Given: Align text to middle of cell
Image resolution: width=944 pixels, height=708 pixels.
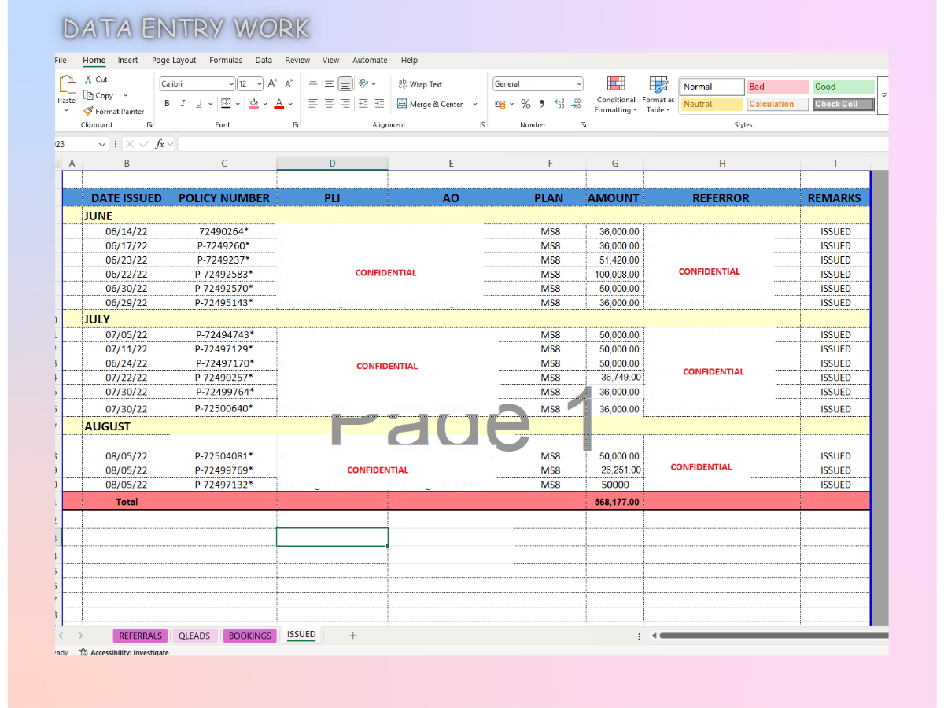Looking at the screenshot, I should 329,83.
